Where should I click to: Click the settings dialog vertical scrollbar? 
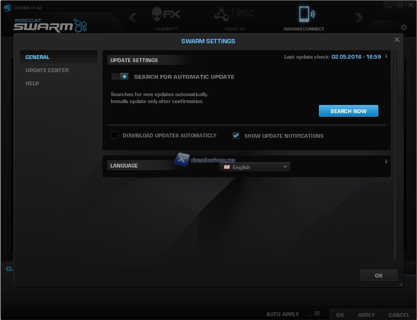tap(395, 154)
